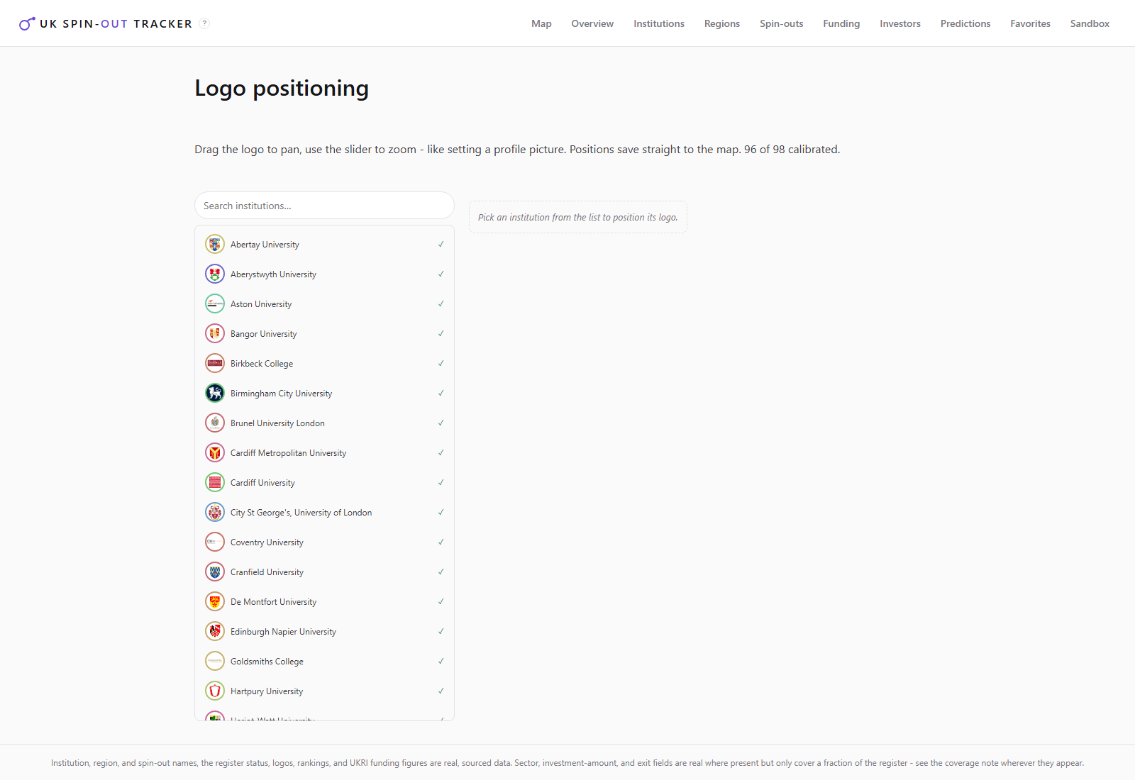This screenshot has width=1135, height=780.
Task: Choose the Aston University logo
Action: [x=215, y=303]
